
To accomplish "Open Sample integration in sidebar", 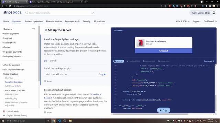I will (14, 82).
